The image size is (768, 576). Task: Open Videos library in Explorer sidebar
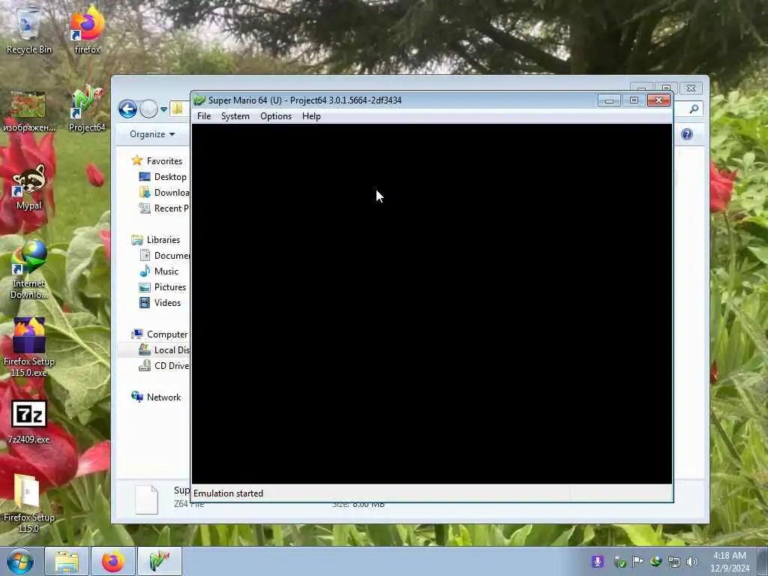160,303
